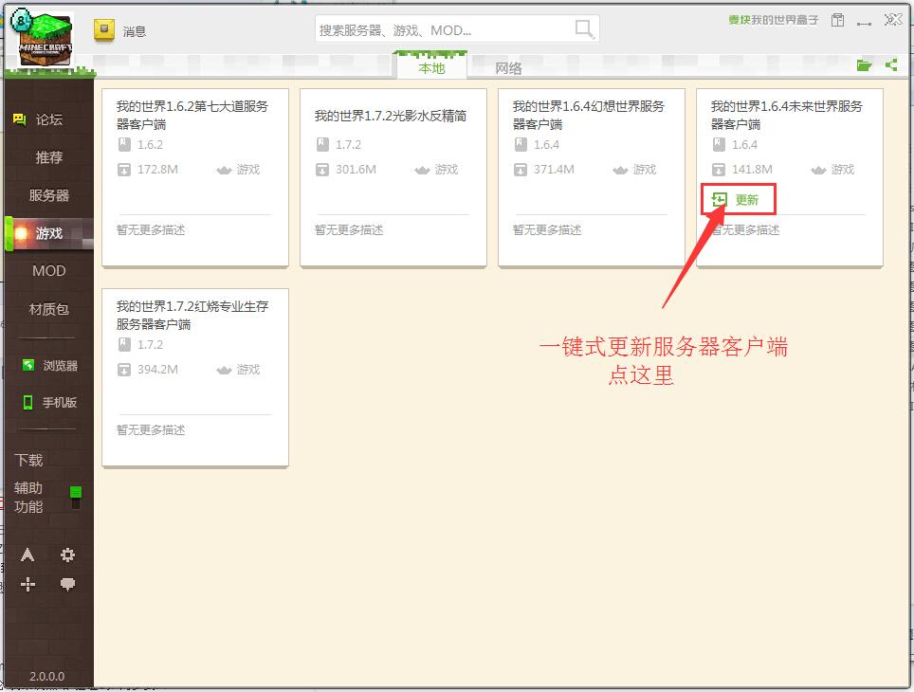Open the 我的世界1.7.2光影水反精简 card
914x692 pixels.
393,178
